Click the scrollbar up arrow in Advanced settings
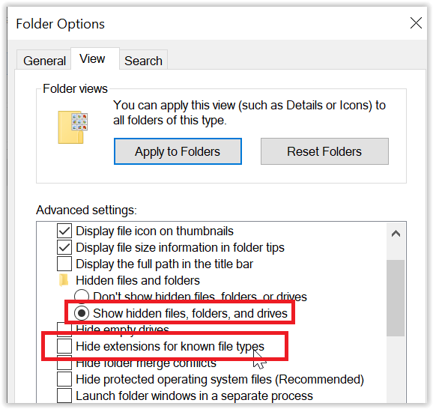 pyautogui.click(x=396, y=234)
